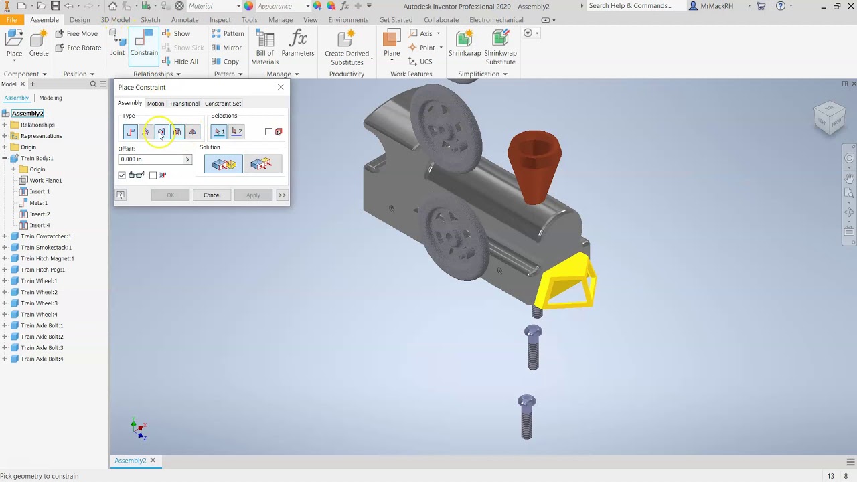
Task: Switch browser to the Modeling tab
Action: (x=50, y=98)
